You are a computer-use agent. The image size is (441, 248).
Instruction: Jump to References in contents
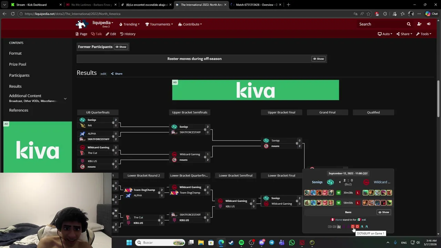tap(19, 110)
